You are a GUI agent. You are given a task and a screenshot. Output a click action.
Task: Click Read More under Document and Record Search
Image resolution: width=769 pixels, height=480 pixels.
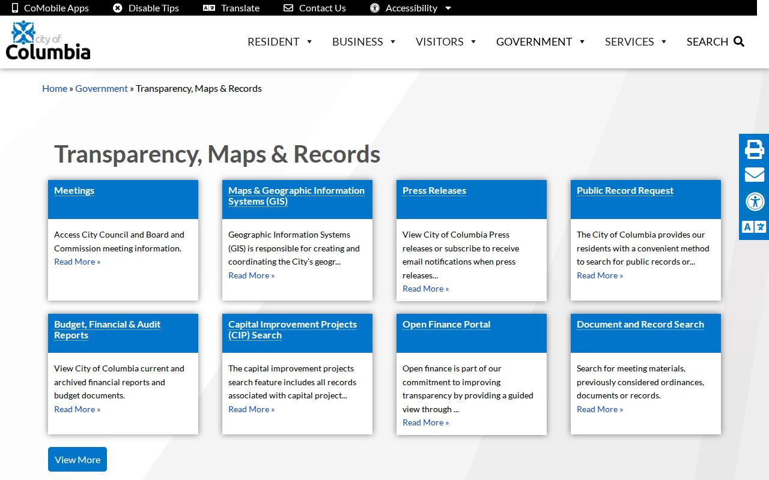click(x=600, y=409)
